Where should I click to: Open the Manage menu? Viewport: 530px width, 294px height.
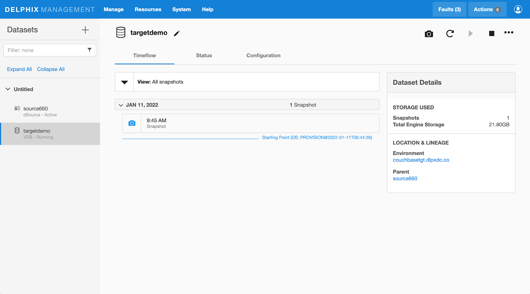tap(113, 9)
